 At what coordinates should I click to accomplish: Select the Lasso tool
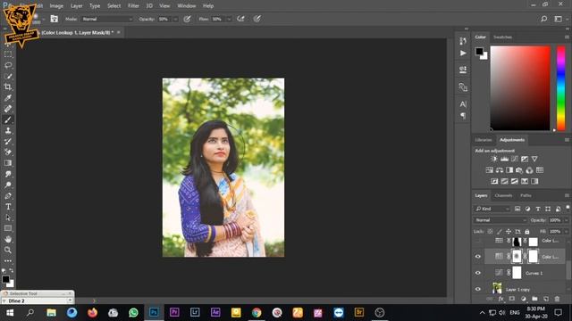click(8, 65)
